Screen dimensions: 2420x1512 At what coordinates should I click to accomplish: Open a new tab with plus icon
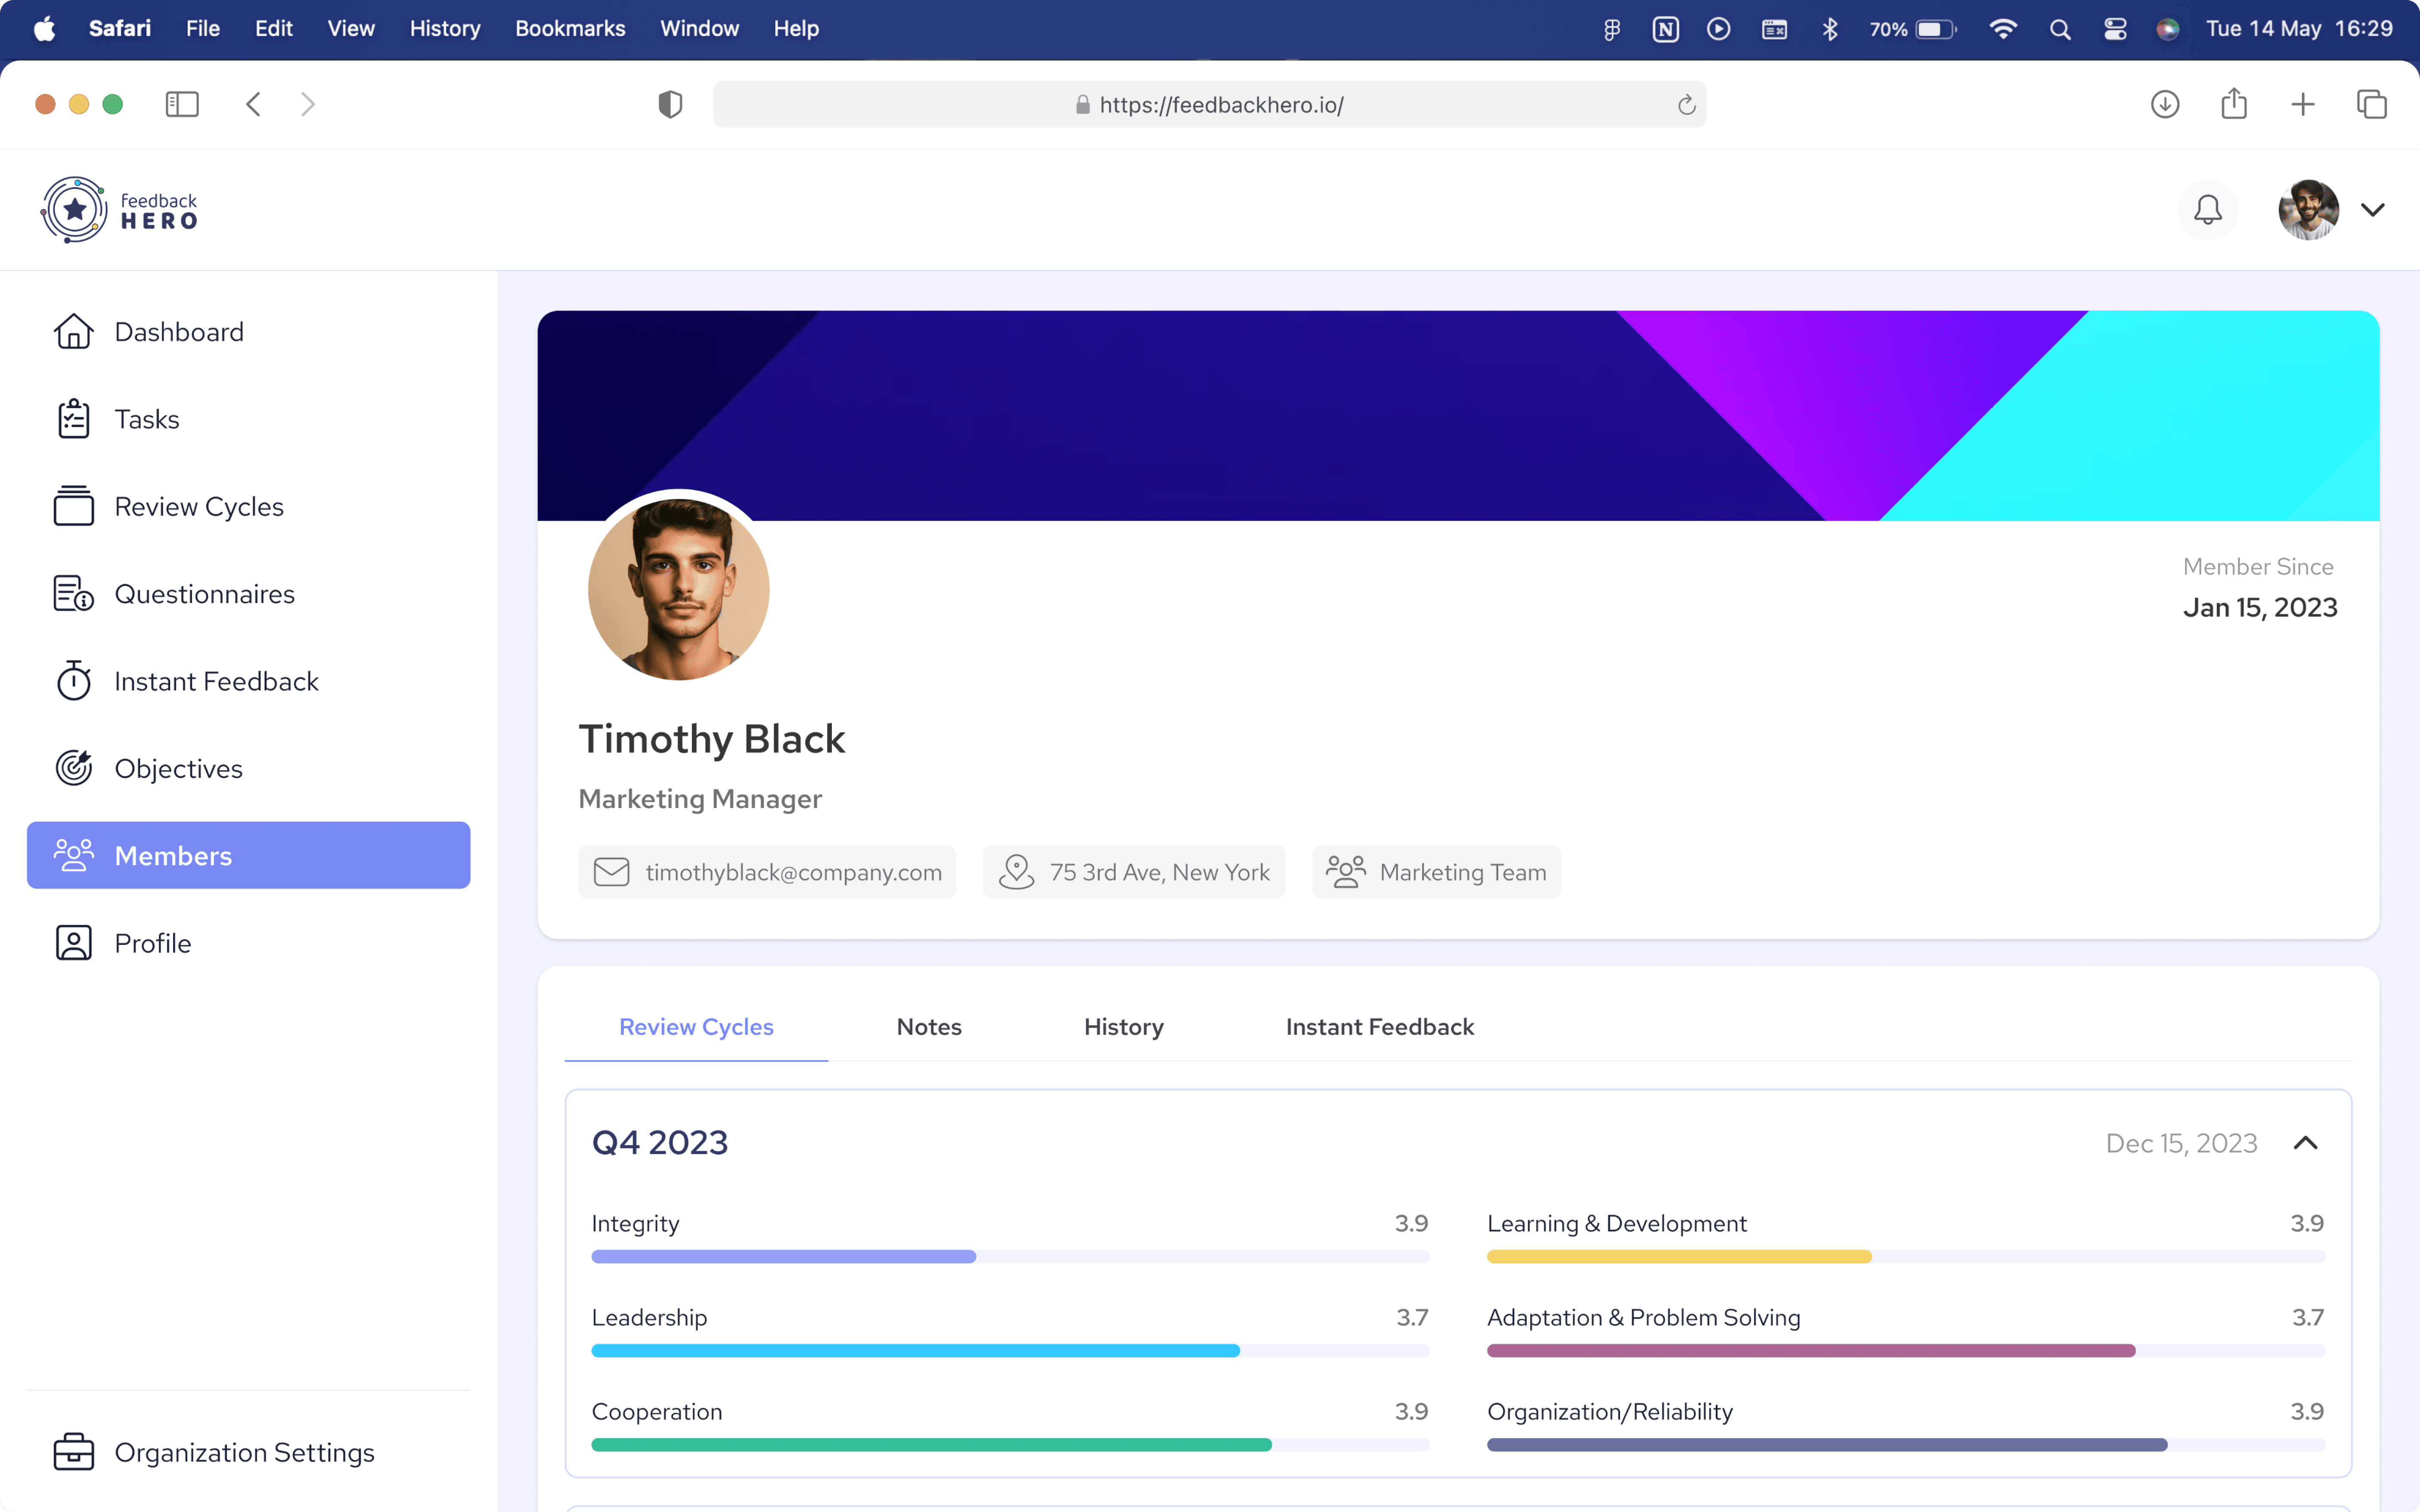point(2303,104)
